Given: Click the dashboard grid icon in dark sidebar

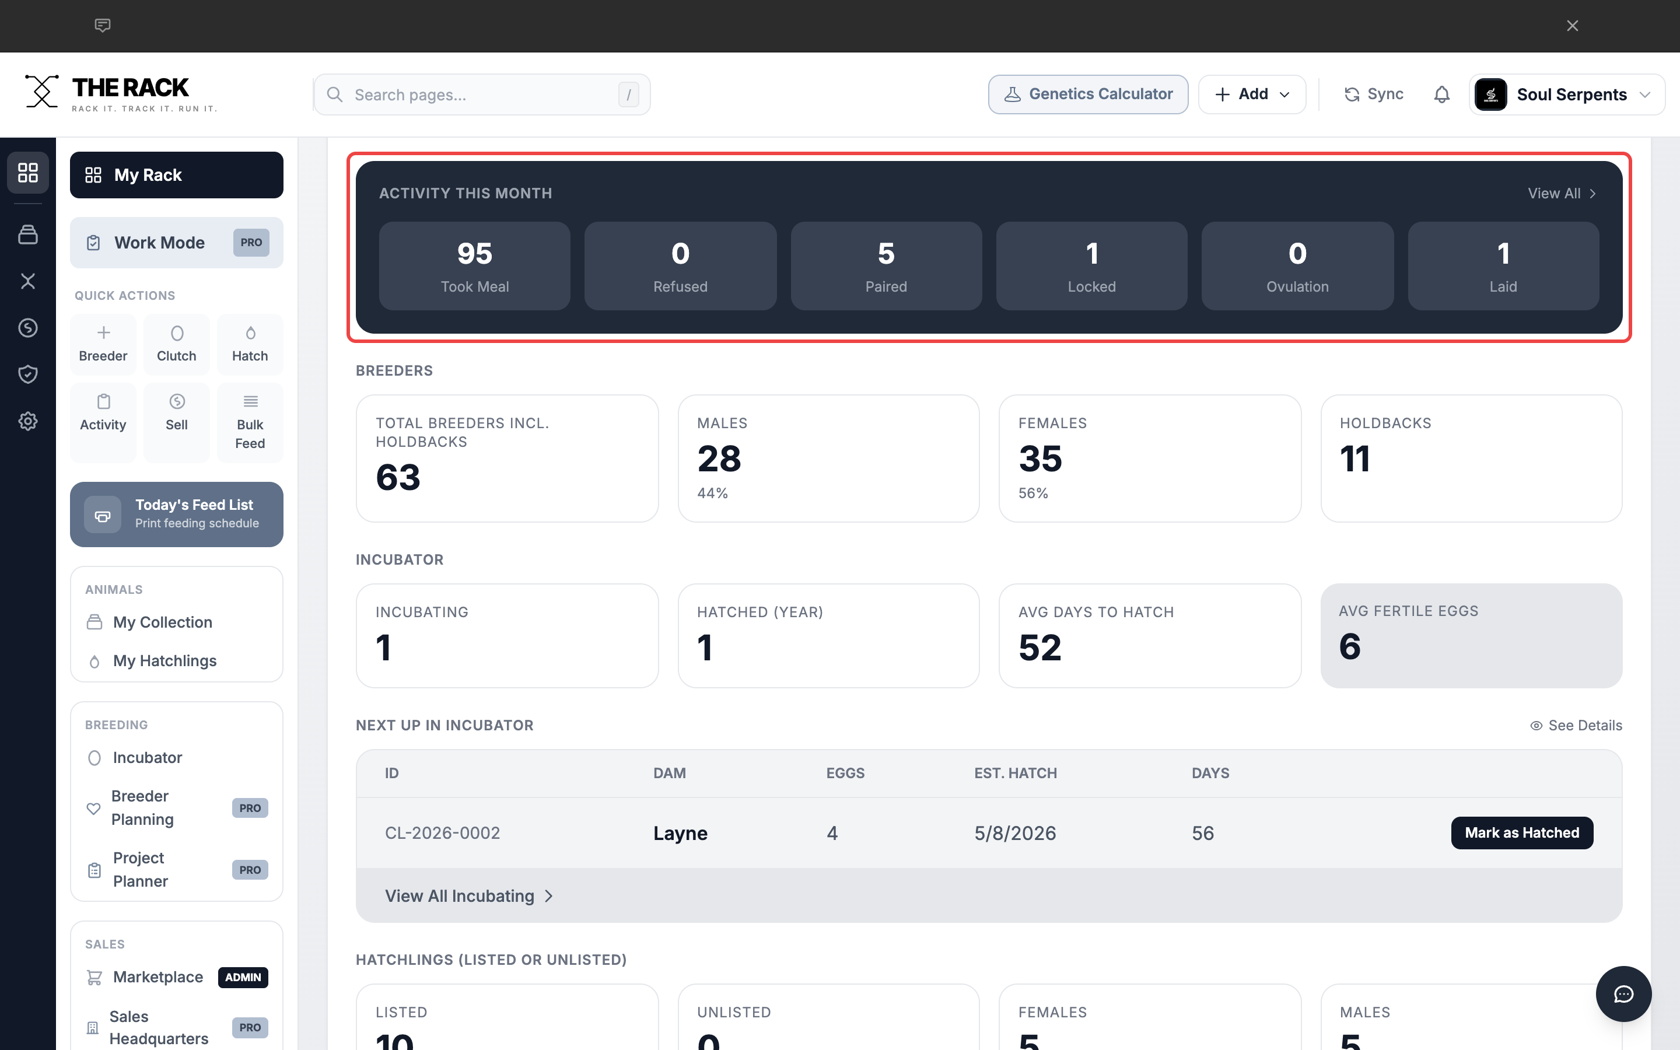Looking at the screenshot, I should coord(28,172).
